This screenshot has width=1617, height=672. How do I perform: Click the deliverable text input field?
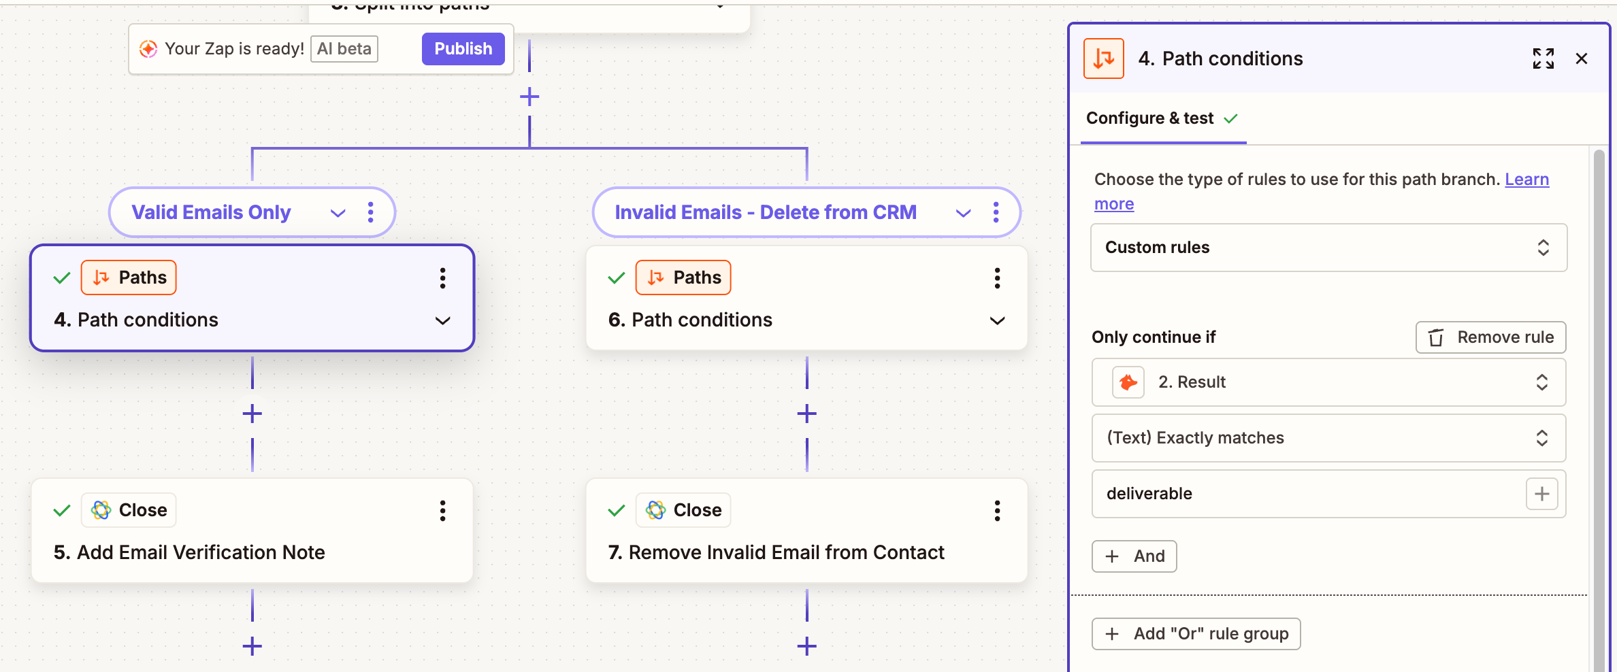click(x=1307, y=494)
